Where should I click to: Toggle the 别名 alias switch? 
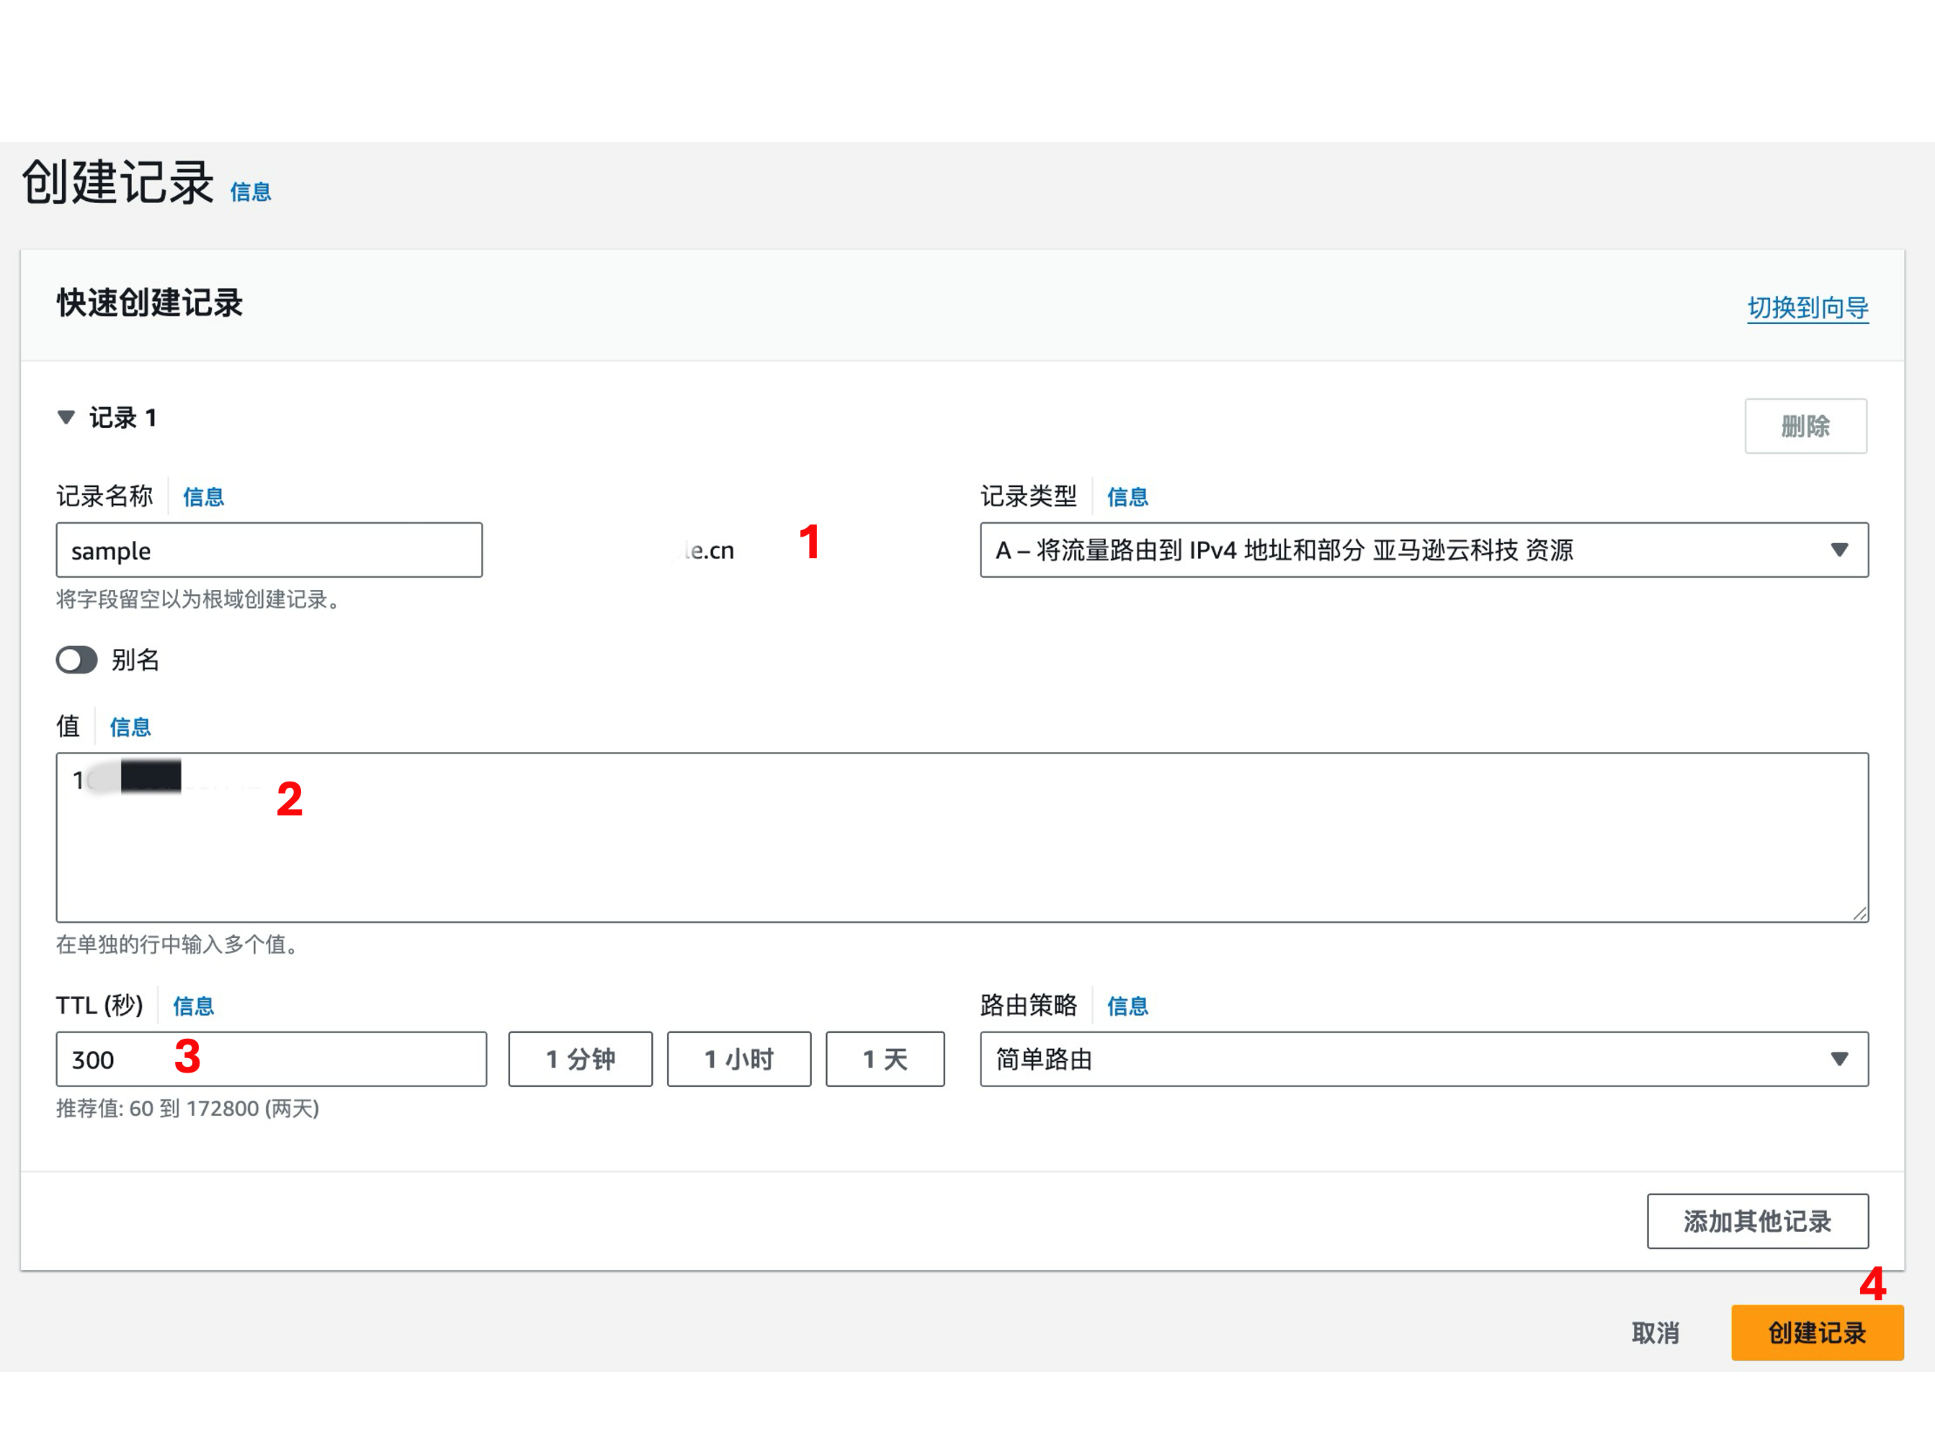(x=77, y=661)
